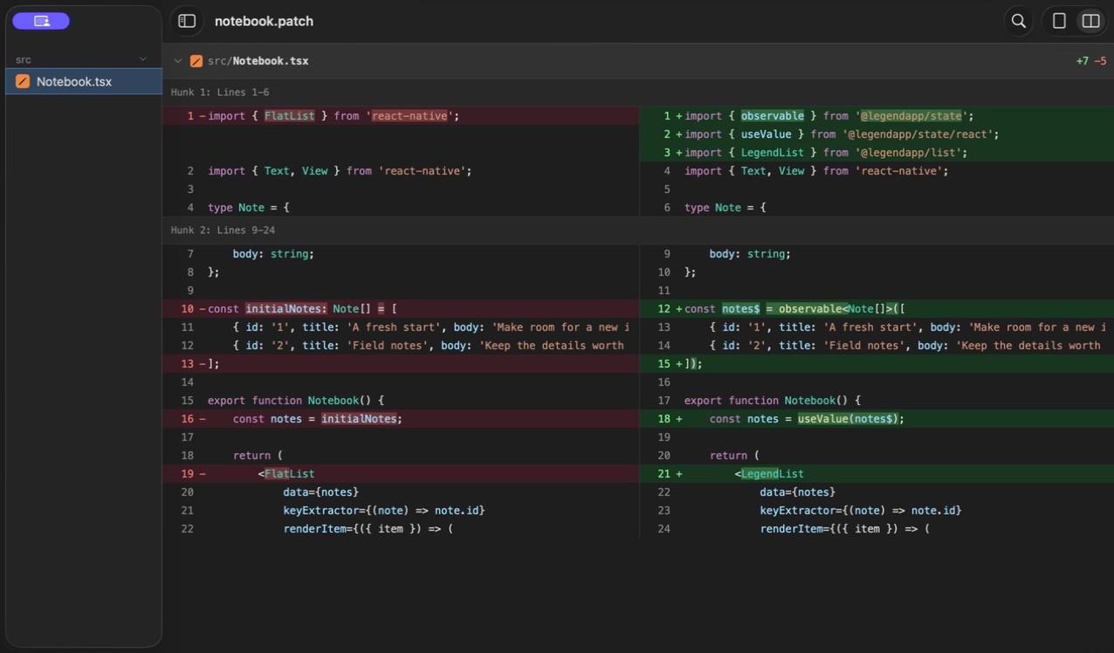Viewport: 1114px width, 653px height.
Task: Click the +7 −5 change count
Action: pyautogui.click(x=1091, y=61)
